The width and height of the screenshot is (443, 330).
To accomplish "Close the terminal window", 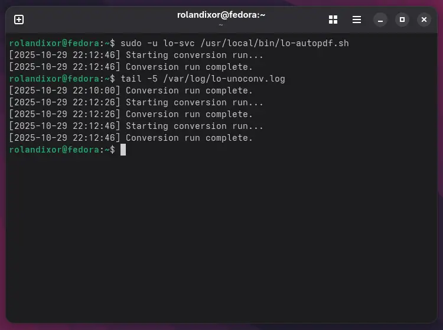I will tap(424, 20).
